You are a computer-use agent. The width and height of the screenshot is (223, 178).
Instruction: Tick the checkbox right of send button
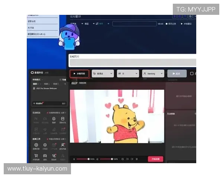192,73
